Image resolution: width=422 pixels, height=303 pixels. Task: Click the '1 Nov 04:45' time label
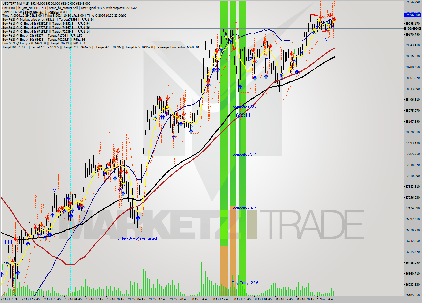pyautogui.click(x=325, y=299)
